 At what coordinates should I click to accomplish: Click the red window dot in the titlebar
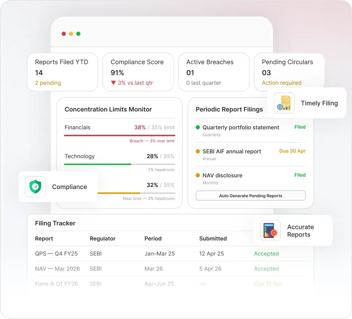(x=64, y=34)
